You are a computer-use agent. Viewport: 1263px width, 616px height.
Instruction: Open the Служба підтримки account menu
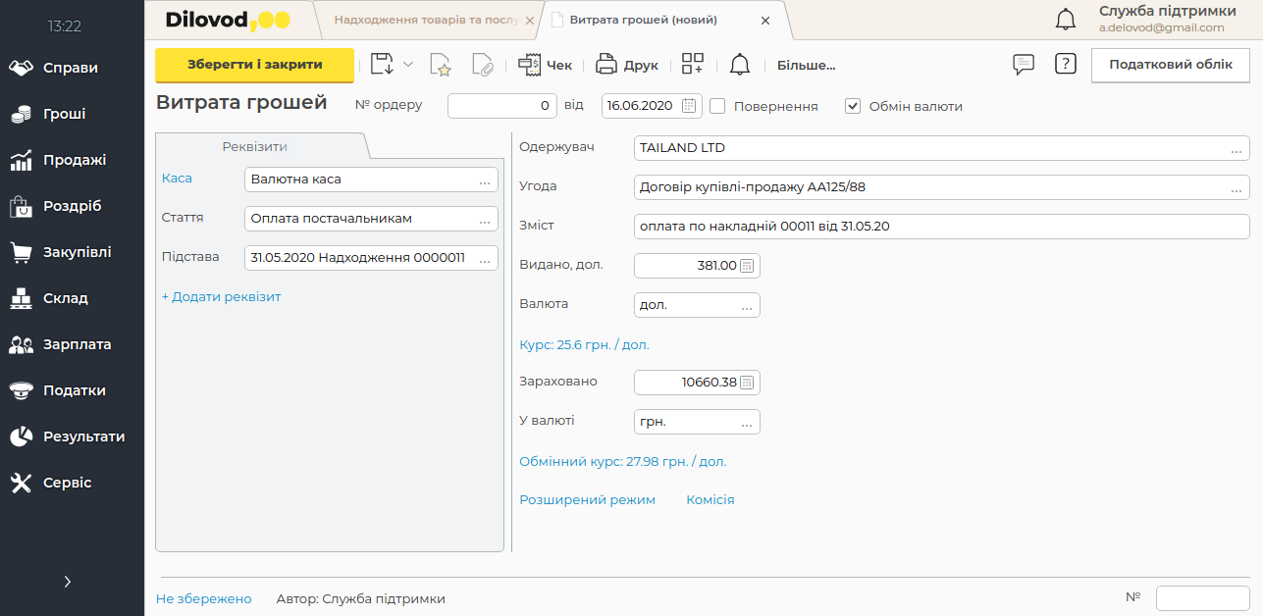(1167, 19)
